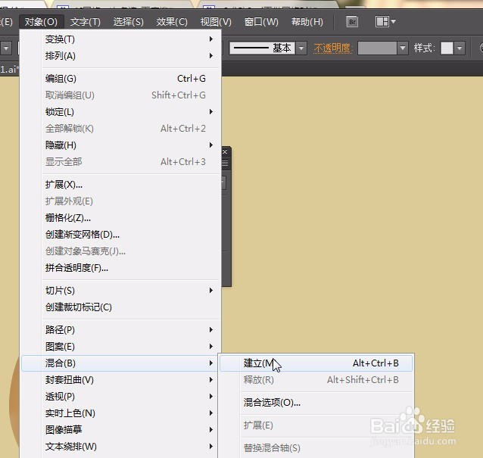Open 混合选项(O)... dialog

pos(316,403)
